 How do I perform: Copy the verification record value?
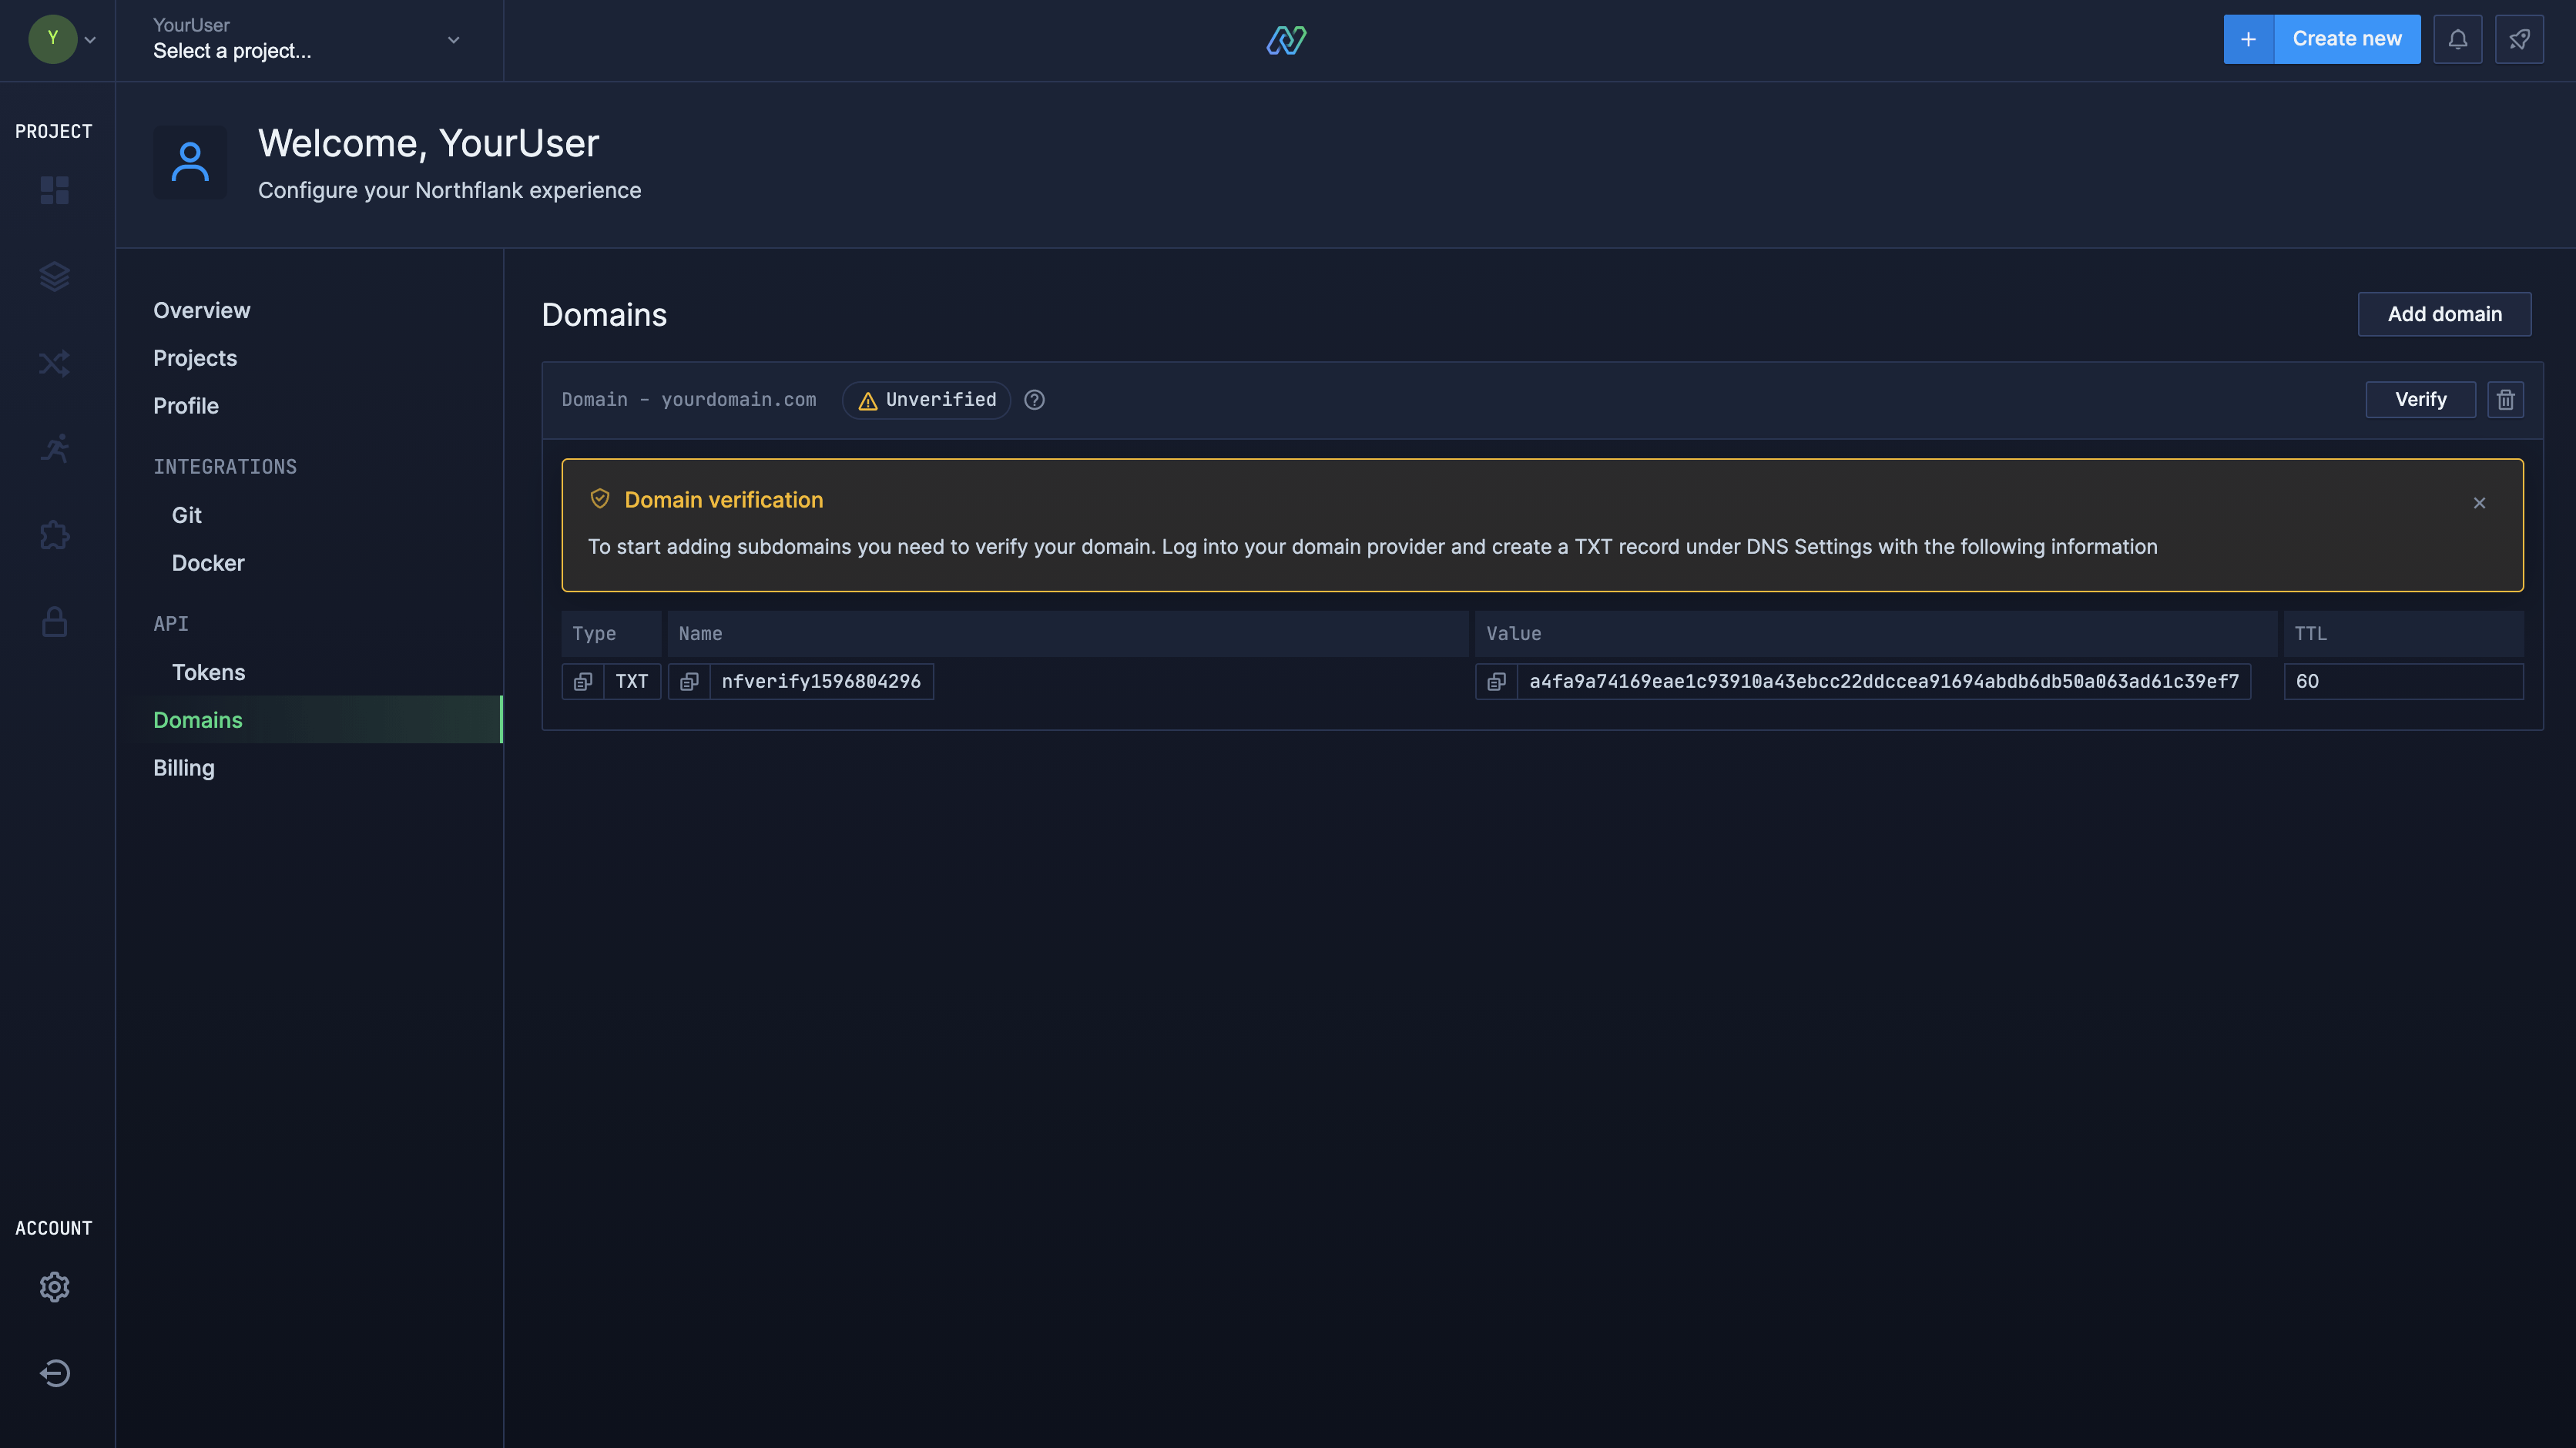click(x=1497, y=682)
